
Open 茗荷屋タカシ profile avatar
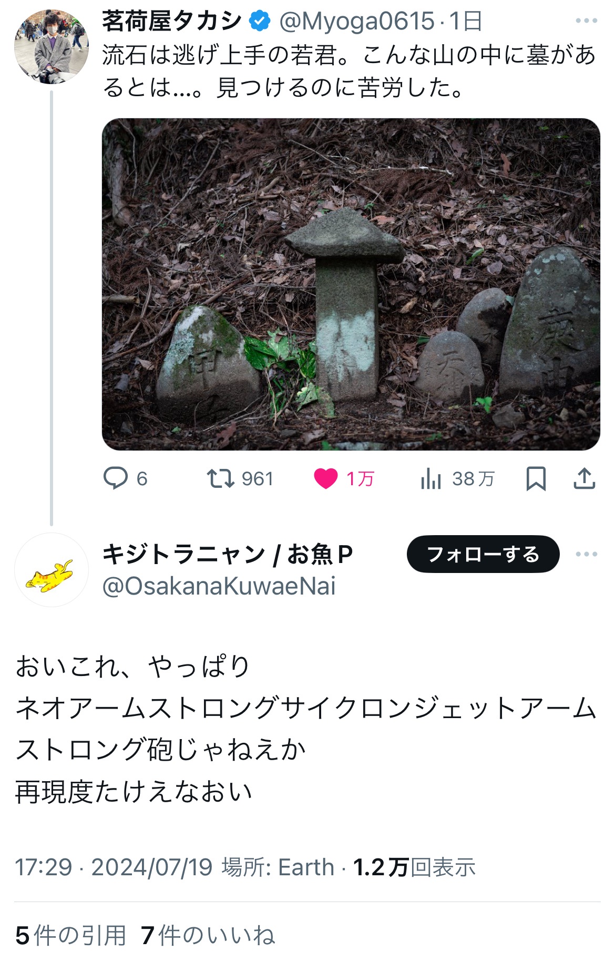click(x=52, y=46)
